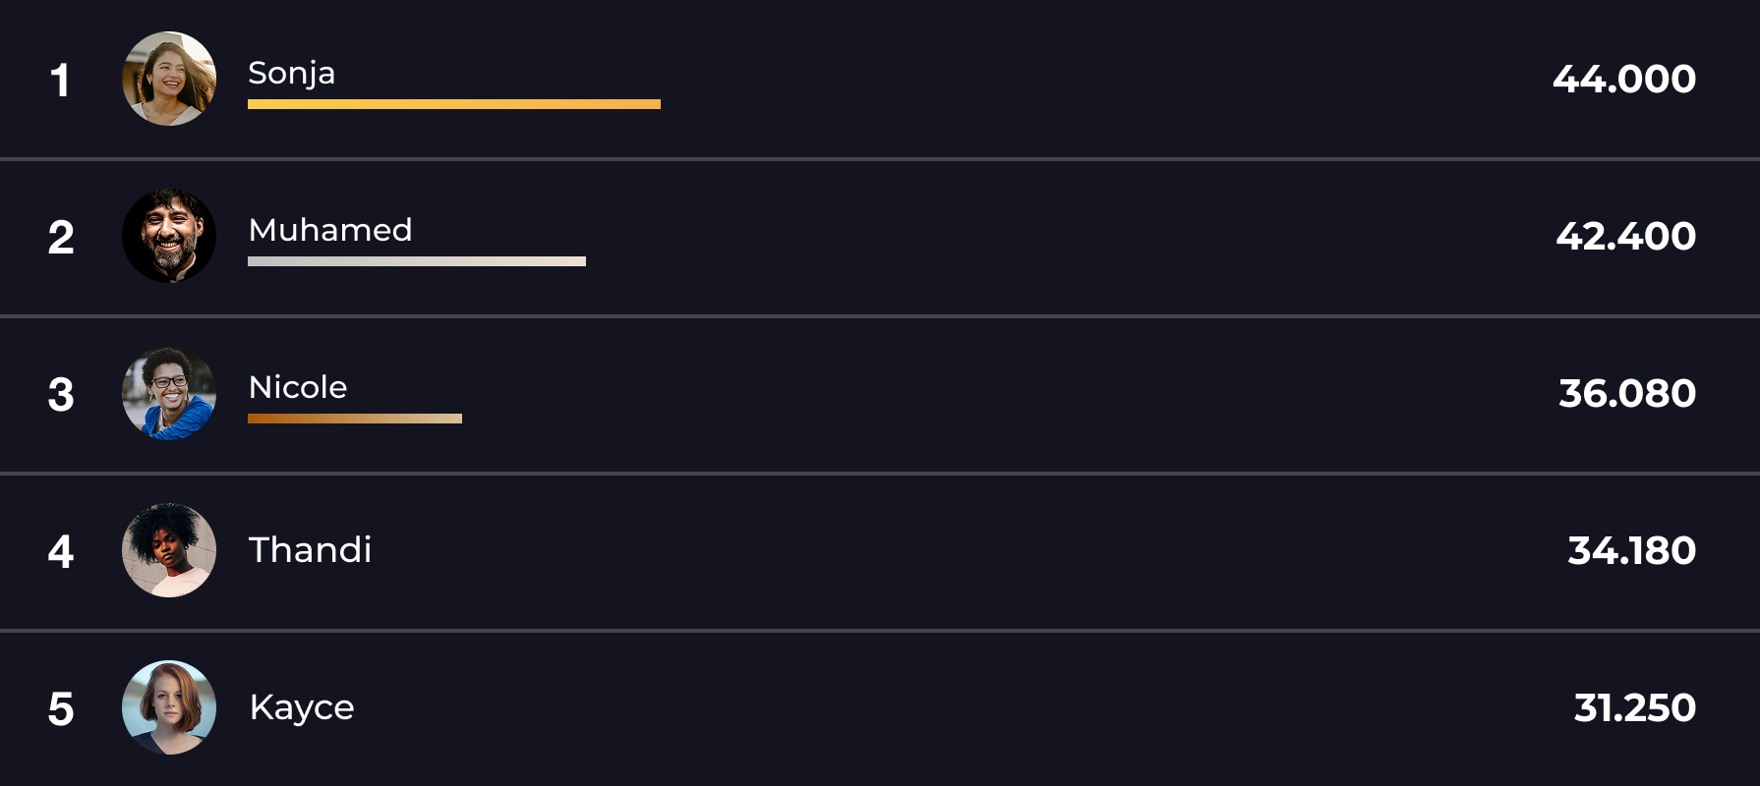The image size is (1760, 786).
Task: Click Kayce's profile avatar
Action: (169, 707)
